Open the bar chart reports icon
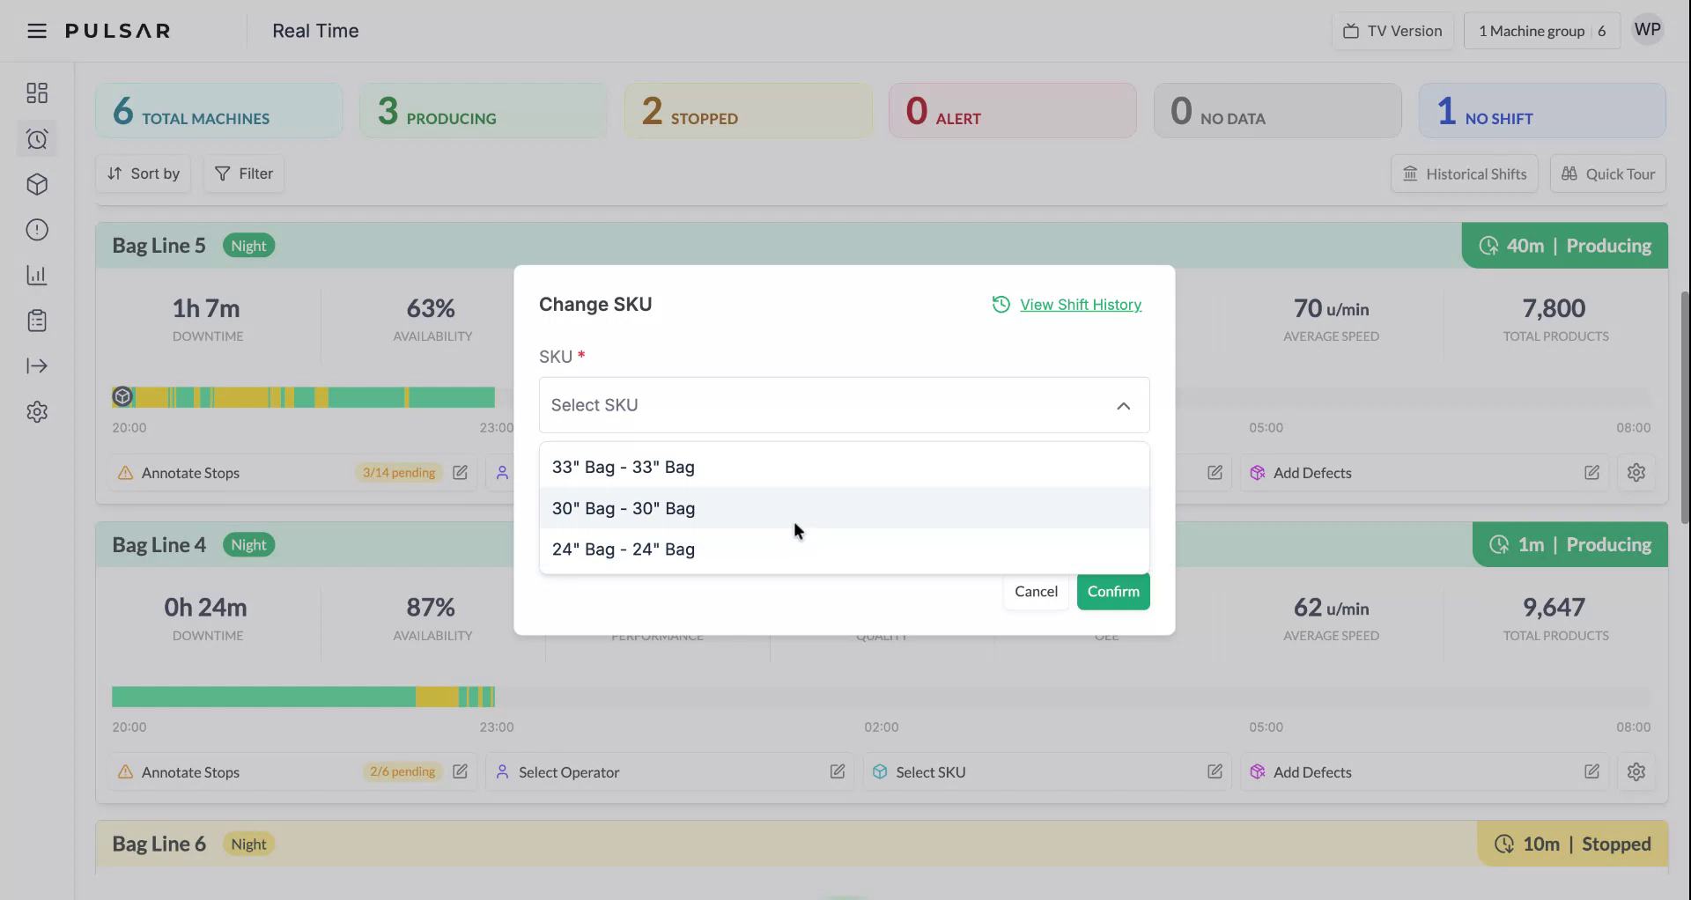 [37, 275]
